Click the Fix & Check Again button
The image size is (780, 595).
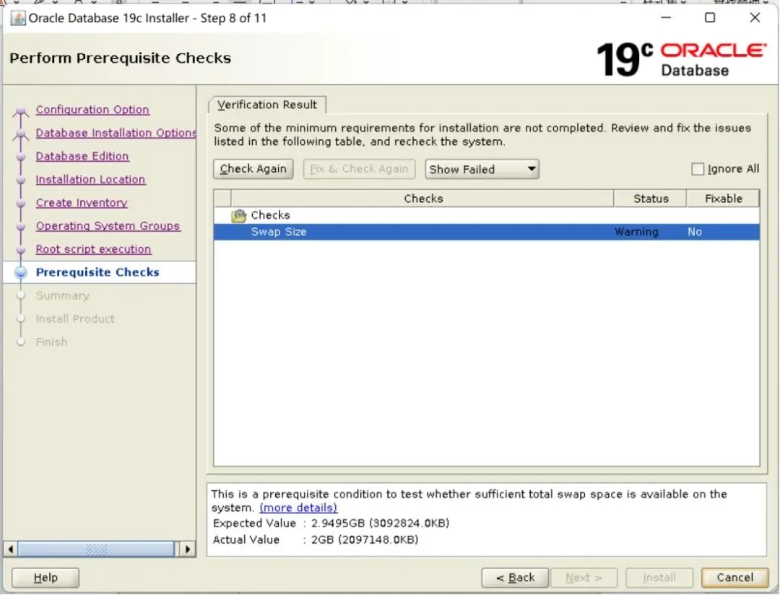359,169
